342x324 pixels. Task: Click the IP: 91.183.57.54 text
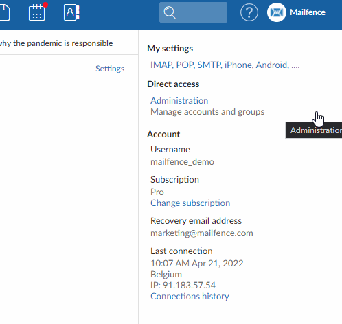tap(183, 286)
